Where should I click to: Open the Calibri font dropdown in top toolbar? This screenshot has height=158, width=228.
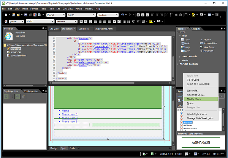(x=93, y=15)
